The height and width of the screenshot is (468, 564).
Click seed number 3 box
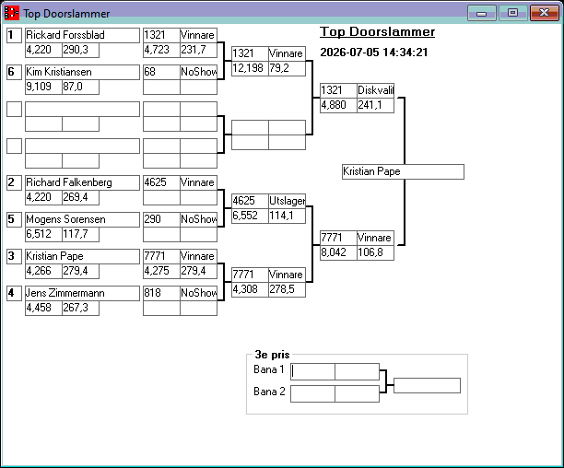(x=15, y=256)
